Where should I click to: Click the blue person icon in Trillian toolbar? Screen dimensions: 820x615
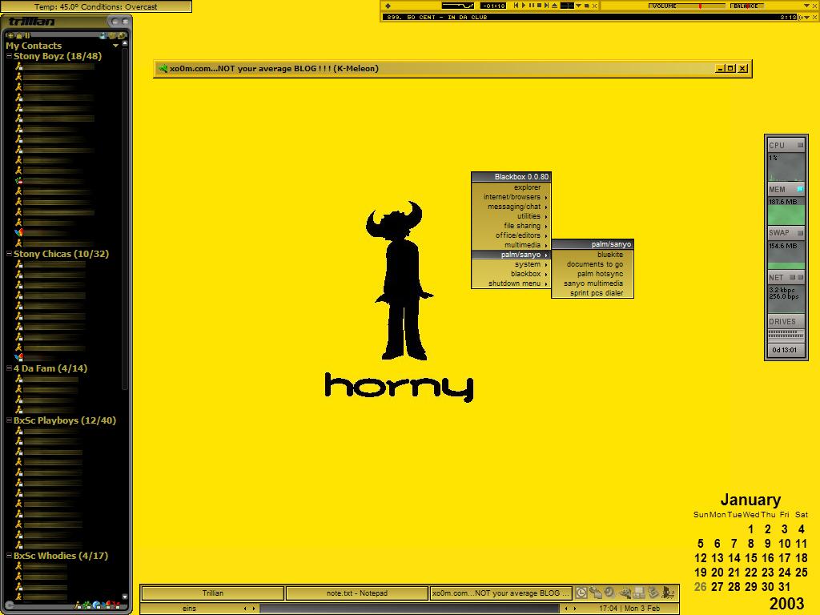click(x=103, y=35)
